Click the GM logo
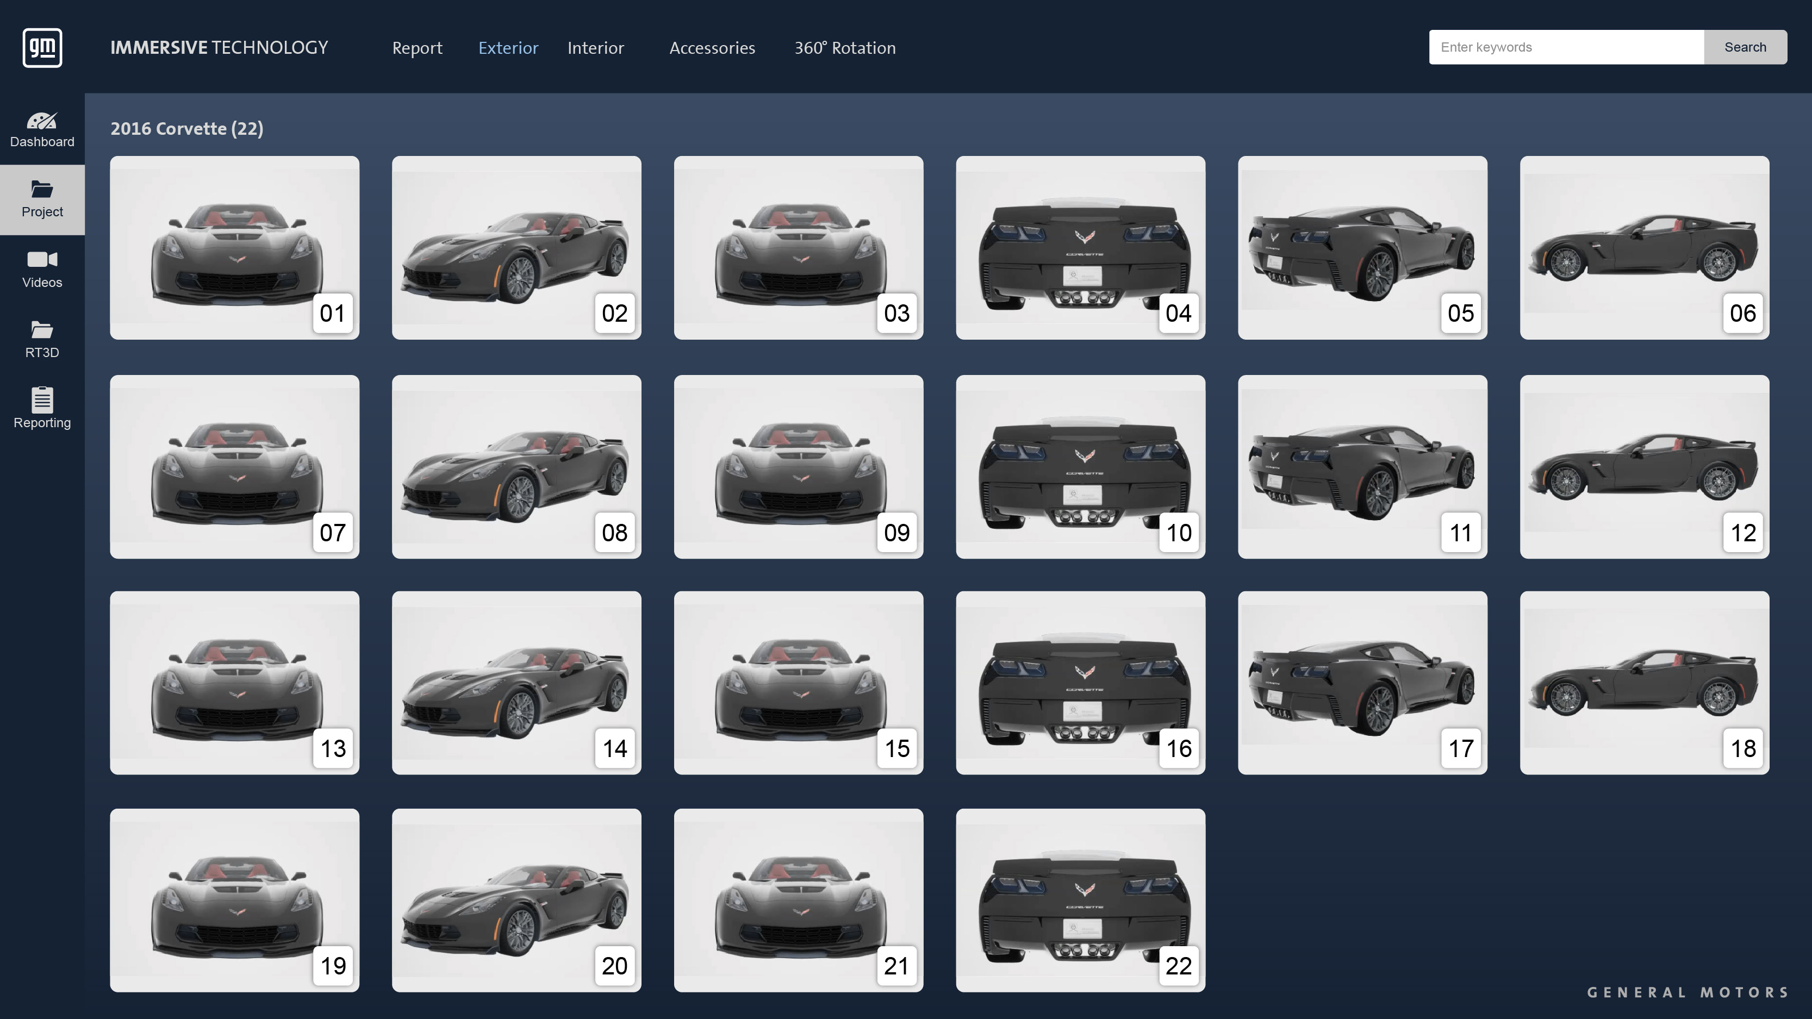 41,47
